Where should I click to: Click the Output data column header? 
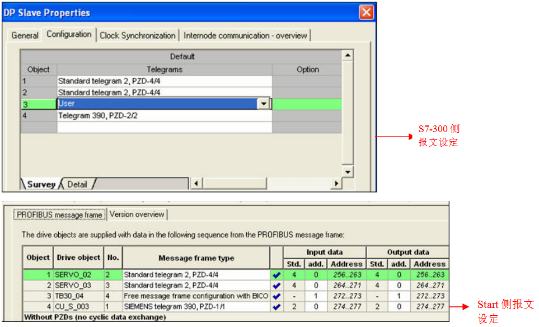pyautogui.click(x=407, y=253)
